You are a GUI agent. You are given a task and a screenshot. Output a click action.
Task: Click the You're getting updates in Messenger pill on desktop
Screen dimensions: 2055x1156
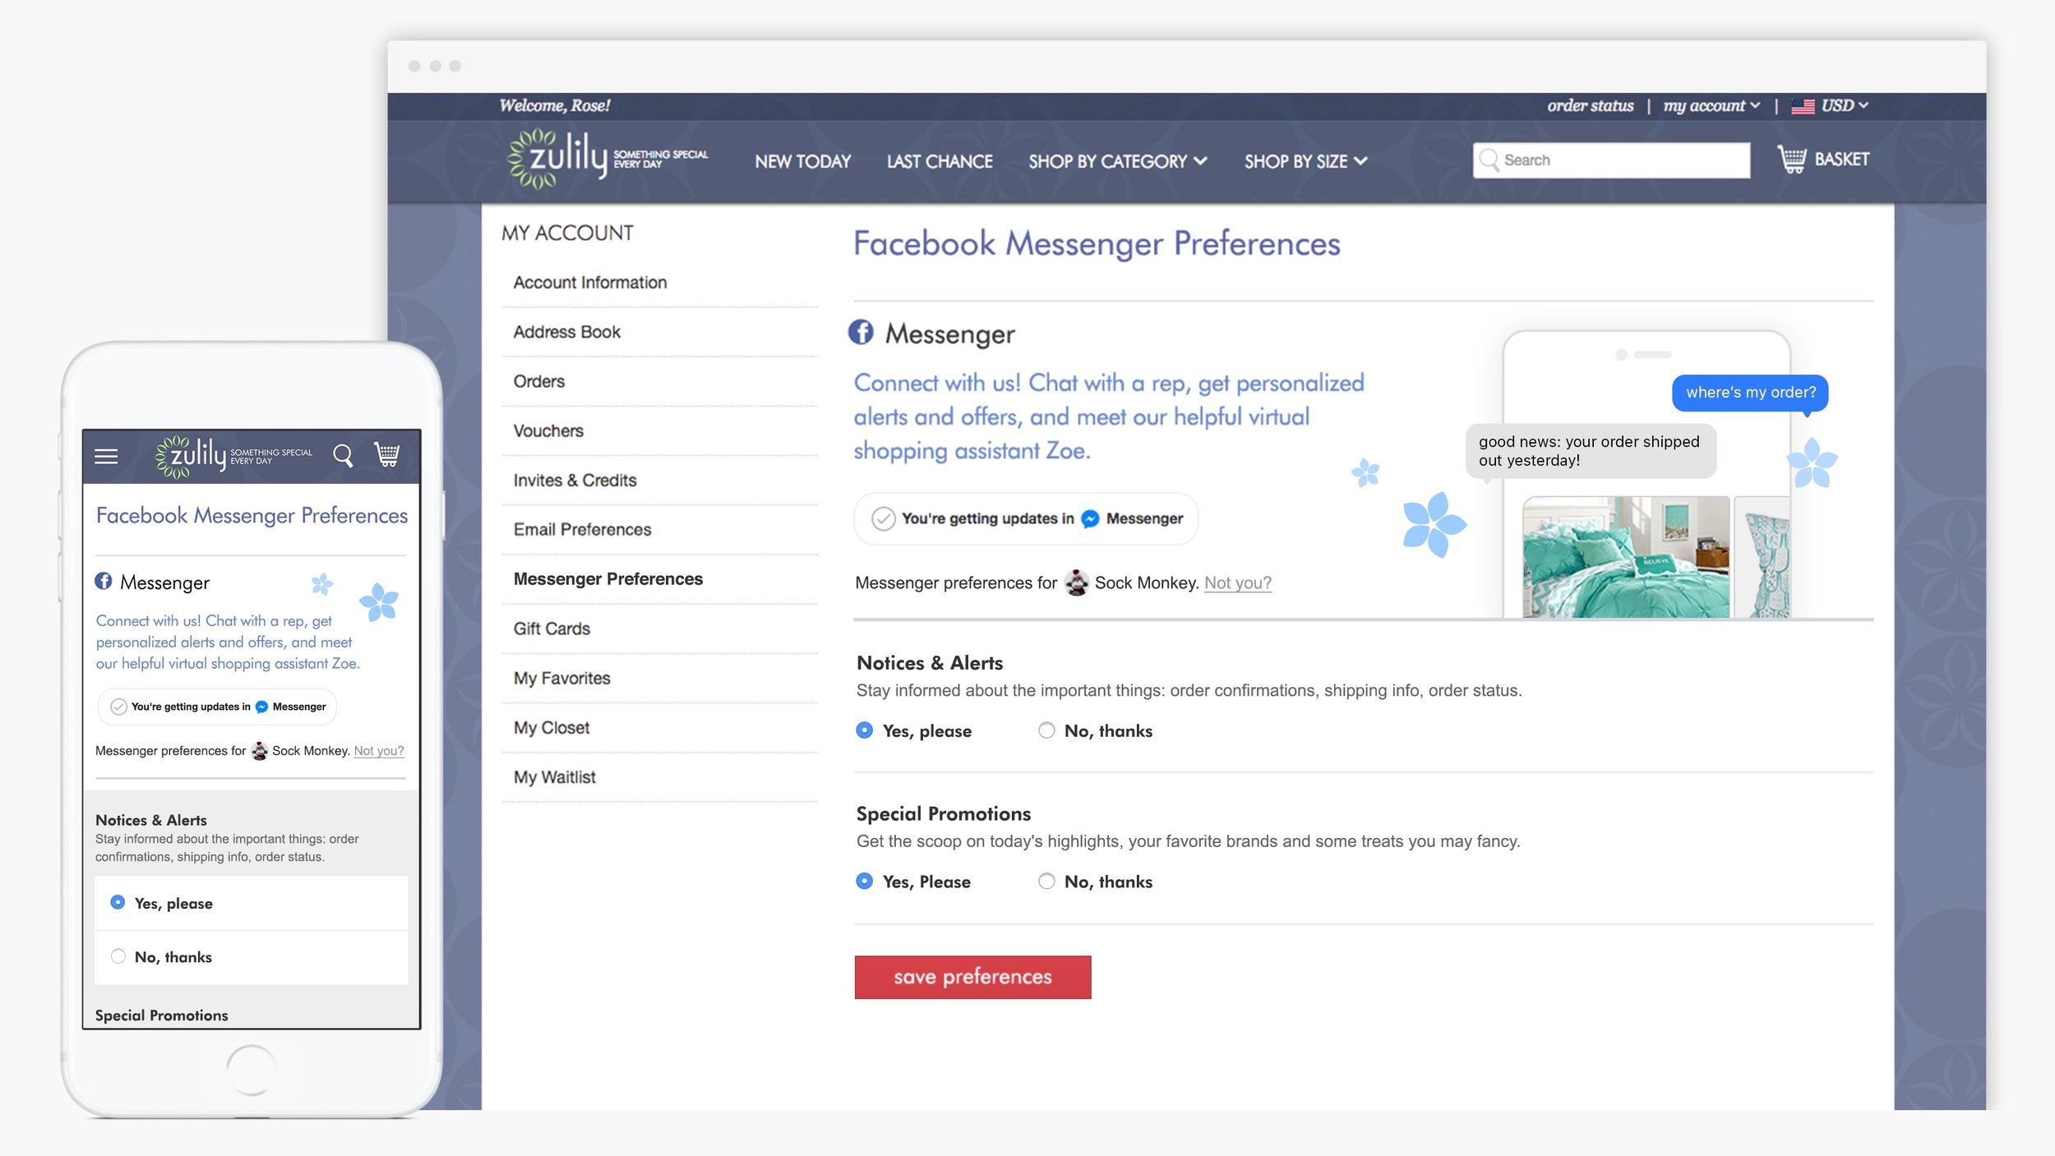pos(1026,518)
